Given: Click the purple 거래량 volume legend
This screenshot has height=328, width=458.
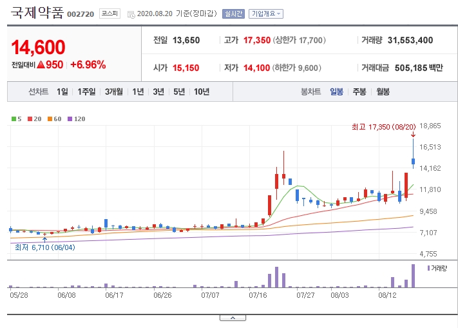Looking at the screenshot, I should (x=437, y=268).
